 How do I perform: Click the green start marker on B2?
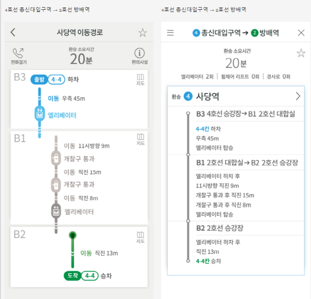(73, 235)
